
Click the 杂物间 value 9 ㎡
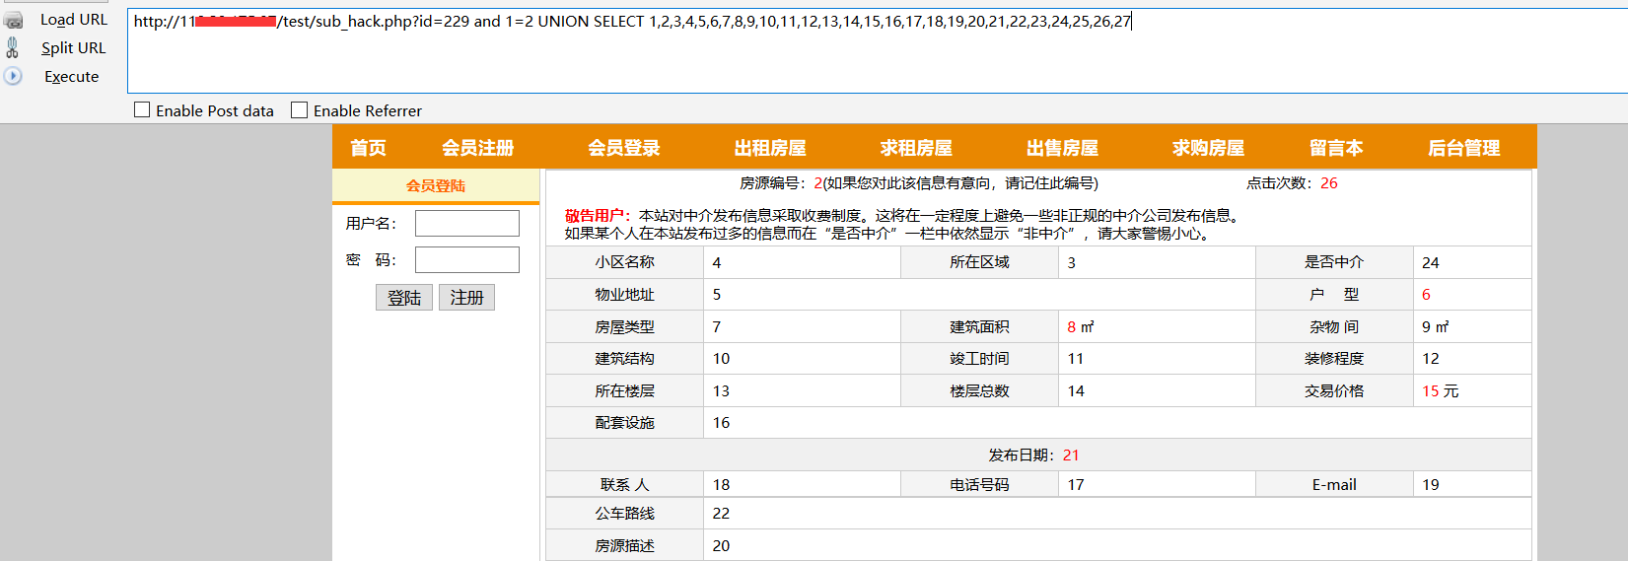coord(1436,327)
